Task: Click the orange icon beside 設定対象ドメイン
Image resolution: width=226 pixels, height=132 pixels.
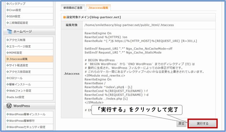Action: pyautogui.click(x=64, y=17)
